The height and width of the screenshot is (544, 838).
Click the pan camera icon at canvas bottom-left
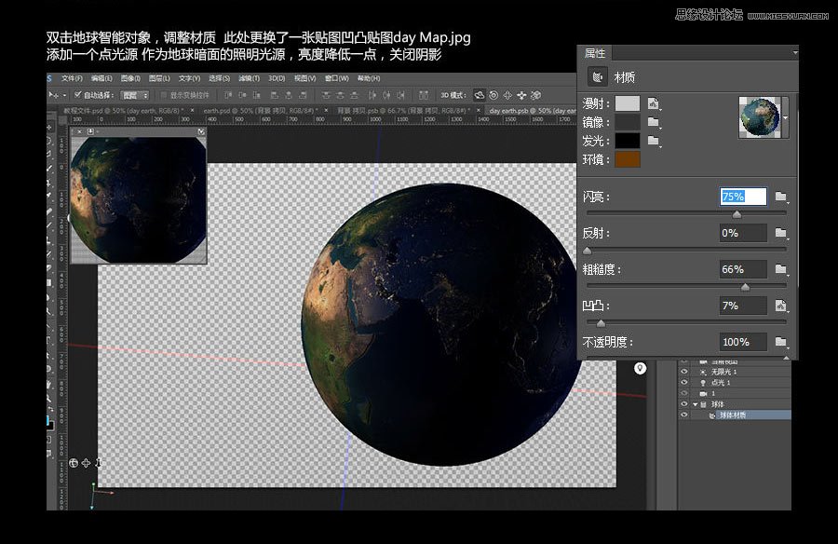86,463
